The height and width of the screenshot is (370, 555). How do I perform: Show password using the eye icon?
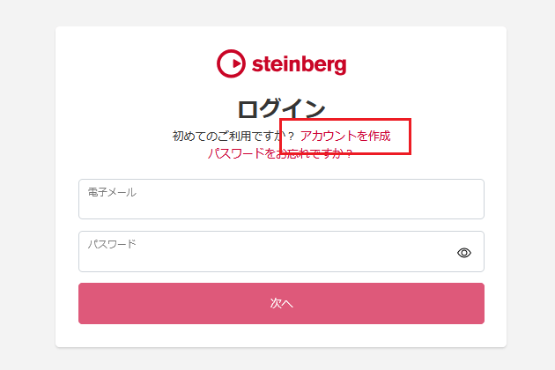point(464,253)
